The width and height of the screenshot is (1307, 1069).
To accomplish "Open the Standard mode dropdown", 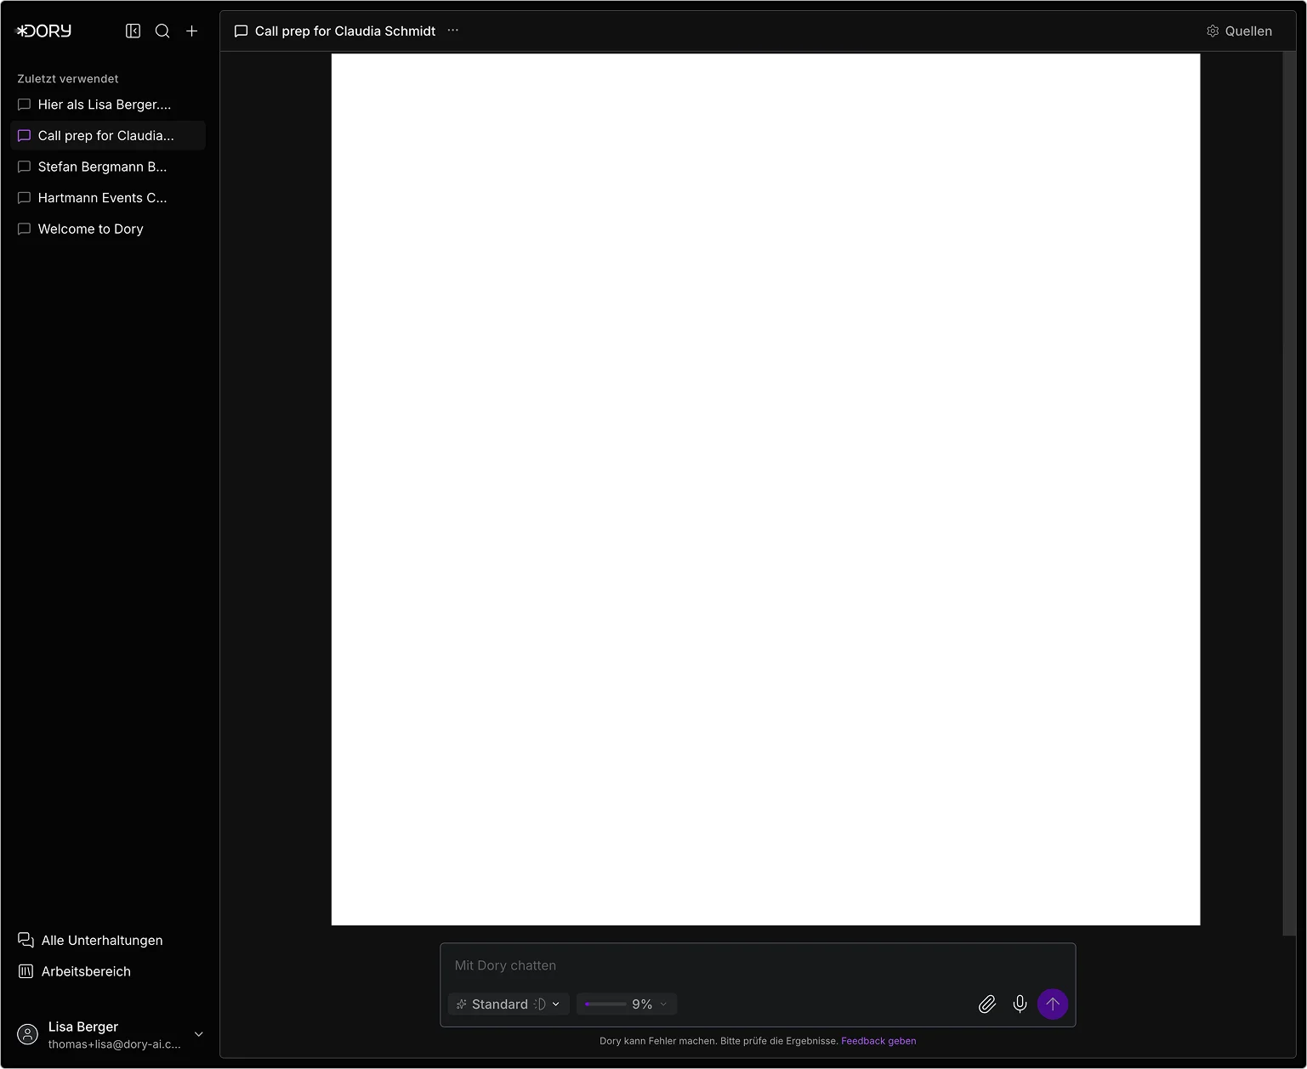I will [509, 1004].
